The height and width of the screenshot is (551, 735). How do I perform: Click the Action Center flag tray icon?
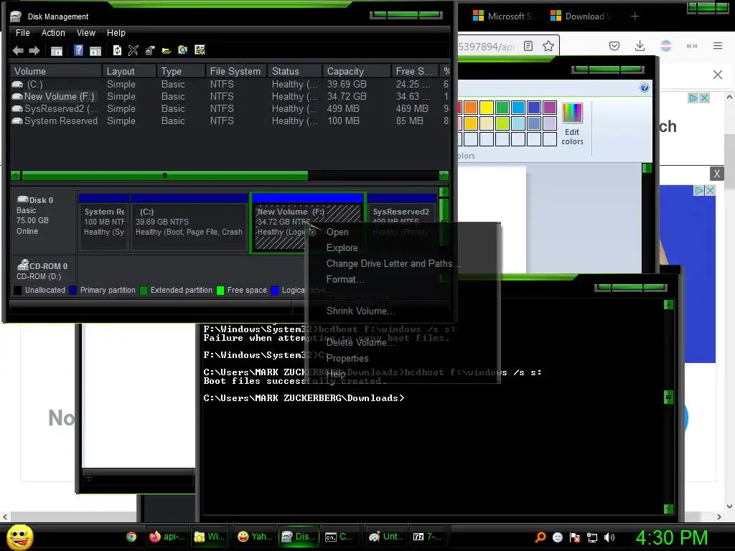575,537
